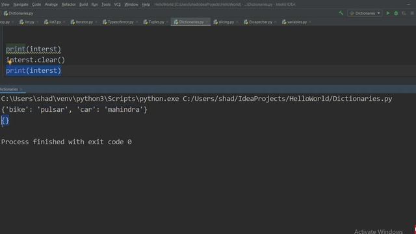Click the Dictionaries.py path link in console

(x=287, y=99)
